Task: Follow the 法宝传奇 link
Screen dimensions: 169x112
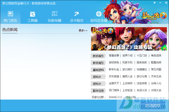Action: click(x=142, y=83)
